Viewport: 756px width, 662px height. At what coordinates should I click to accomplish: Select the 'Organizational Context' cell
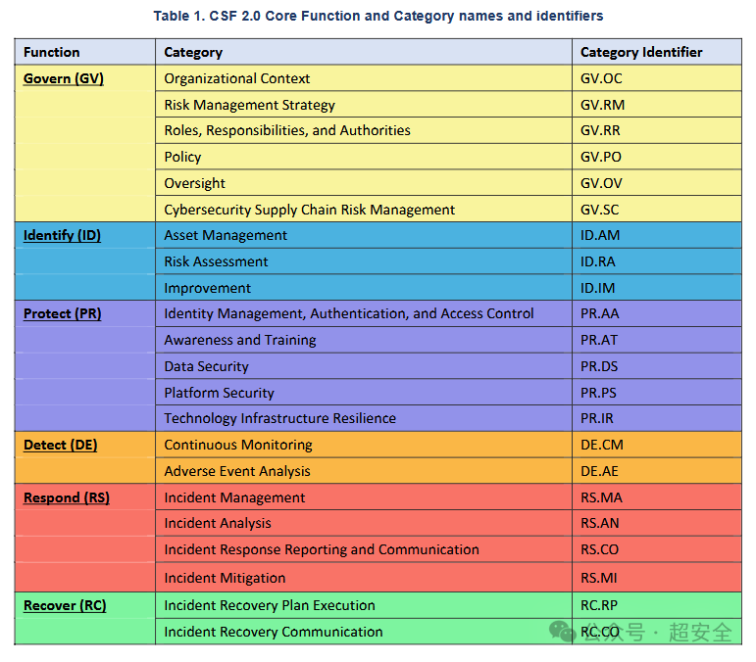[364, 78]
